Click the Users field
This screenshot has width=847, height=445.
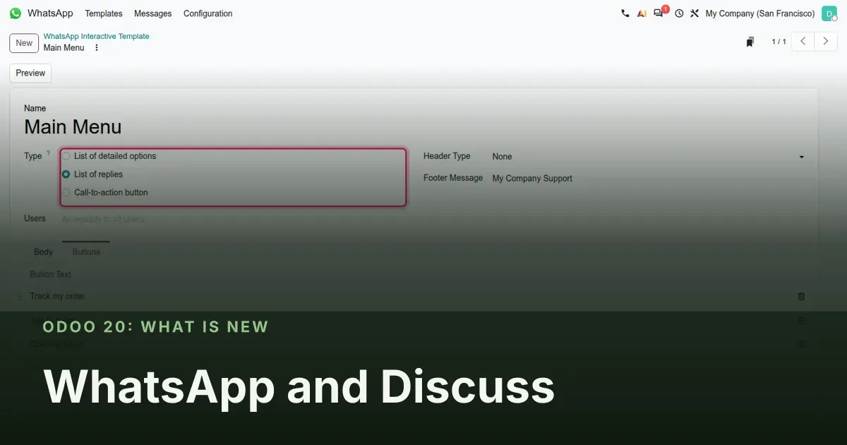point(233,219)
